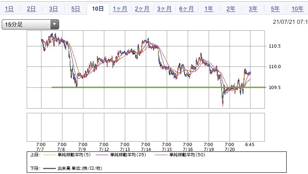This screenshot has width=308, height=174.
Task: Click the 110.0 price axis label
Action: click(x=275, y=66)
